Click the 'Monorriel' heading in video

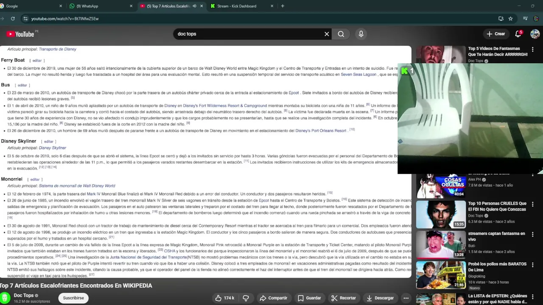point(11,179)
